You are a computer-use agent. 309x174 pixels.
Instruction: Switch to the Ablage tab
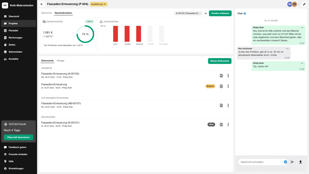pyautogui.click(x=61, y=61)
